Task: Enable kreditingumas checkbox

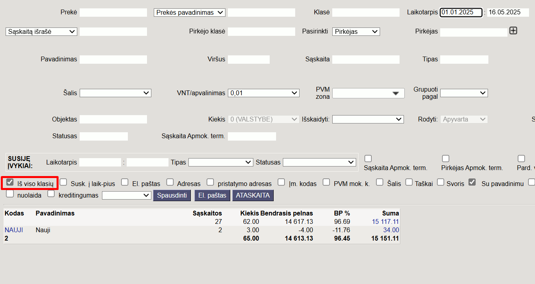Action: pyautogui.click(x=51, y=194)
